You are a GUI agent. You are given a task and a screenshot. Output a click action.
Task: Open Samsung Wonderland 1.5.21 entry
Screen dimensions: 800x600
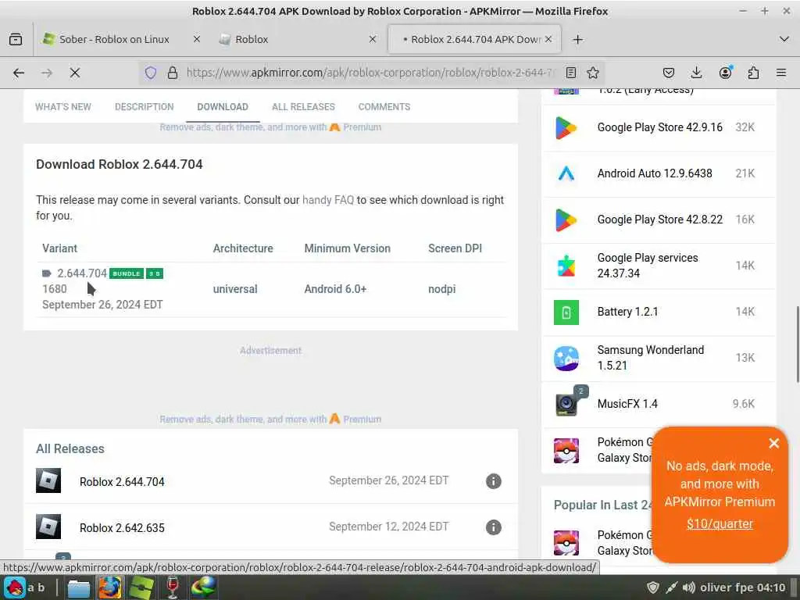tap(651, 358)
